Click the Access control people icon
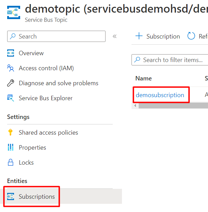The image size is (208, 212). [x=11, y=68]
